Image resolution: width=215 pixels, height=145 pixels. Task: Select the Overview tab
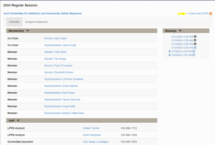pyautogui.click(x=14, y=22)
